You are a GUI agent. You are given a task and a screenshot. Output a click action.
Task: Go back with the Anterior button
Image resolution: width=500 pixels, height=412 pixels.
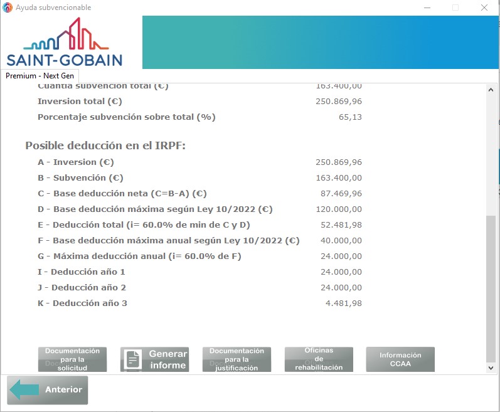[48, 390]
